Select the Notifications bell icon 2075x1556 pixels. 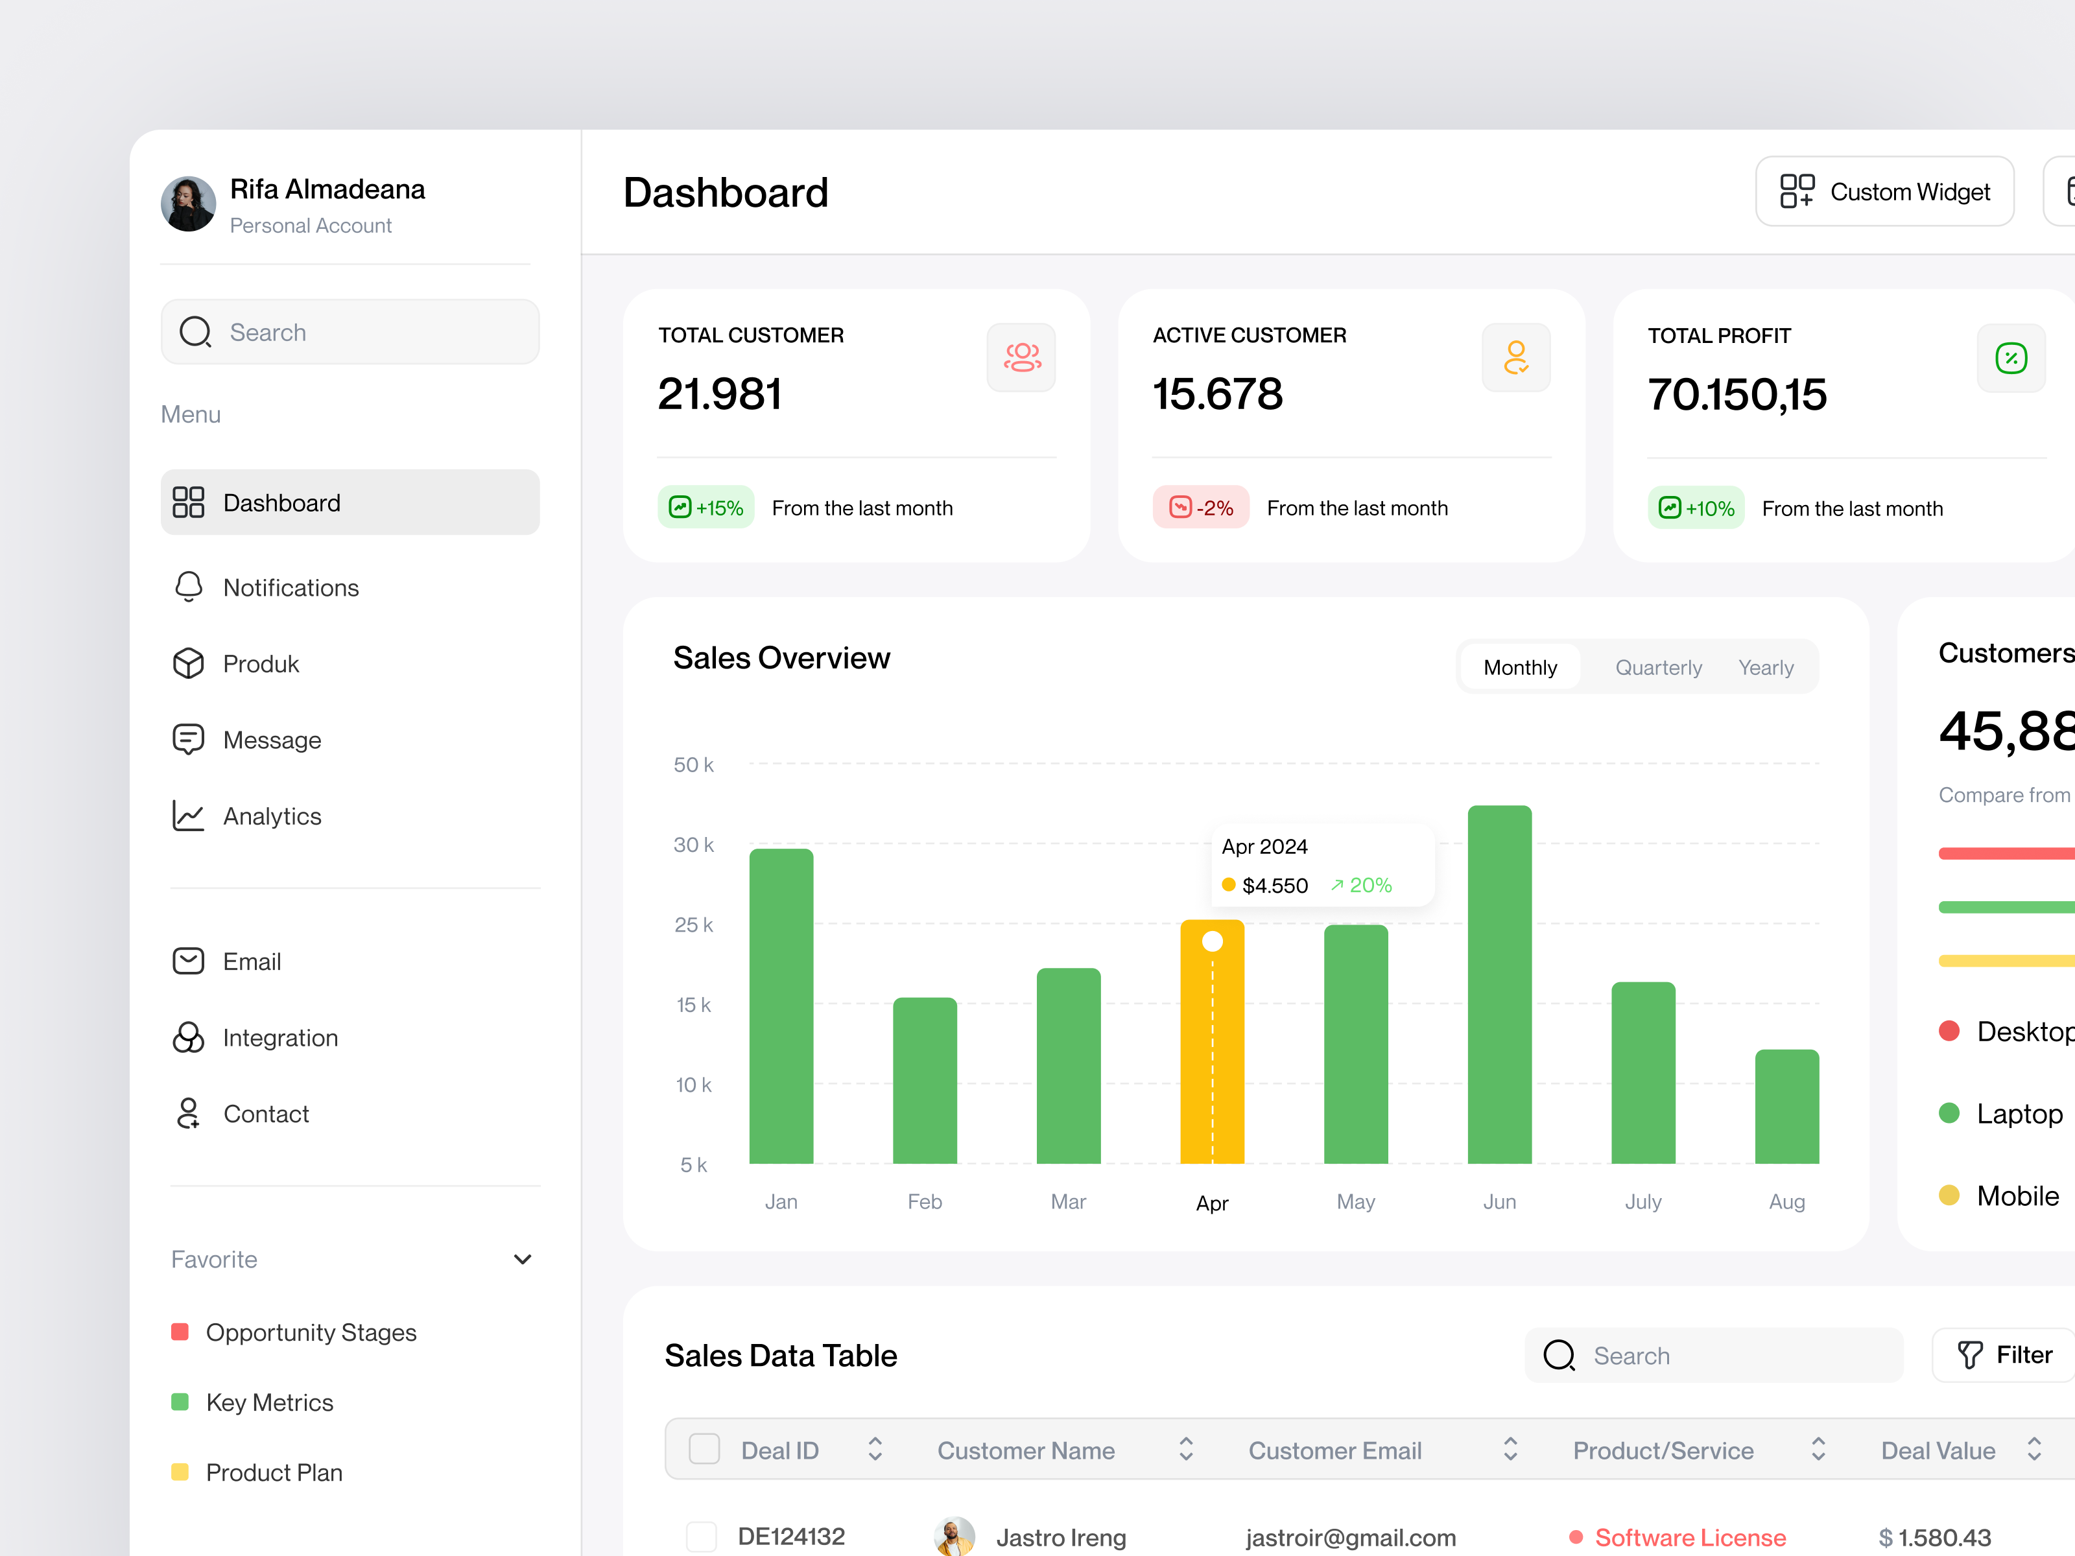coord(189,586)
